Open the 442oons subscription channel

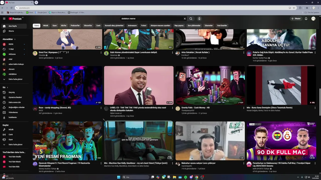pyautogui.click(x=14, y=54)
